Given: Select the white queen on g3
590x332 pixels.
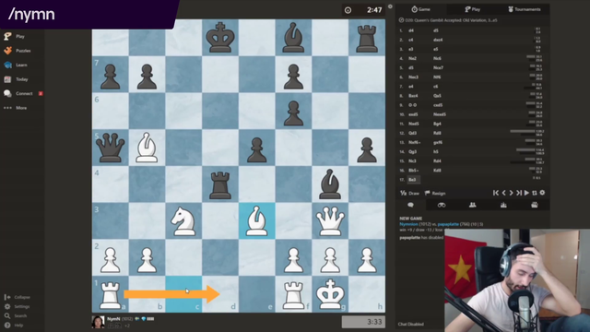Looking at the screenshot, I should click(330, 221).
